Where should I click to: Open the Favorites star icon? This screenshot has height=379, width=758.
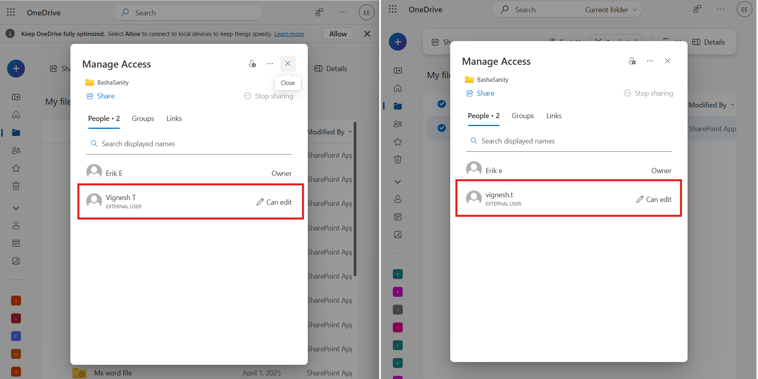[16, 168]
